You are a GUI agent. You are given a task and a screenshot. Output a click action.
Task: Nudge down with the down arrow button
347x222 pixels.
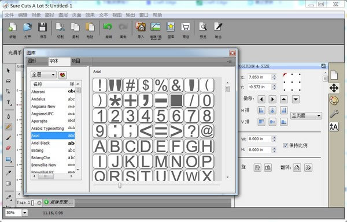(296, 99)
